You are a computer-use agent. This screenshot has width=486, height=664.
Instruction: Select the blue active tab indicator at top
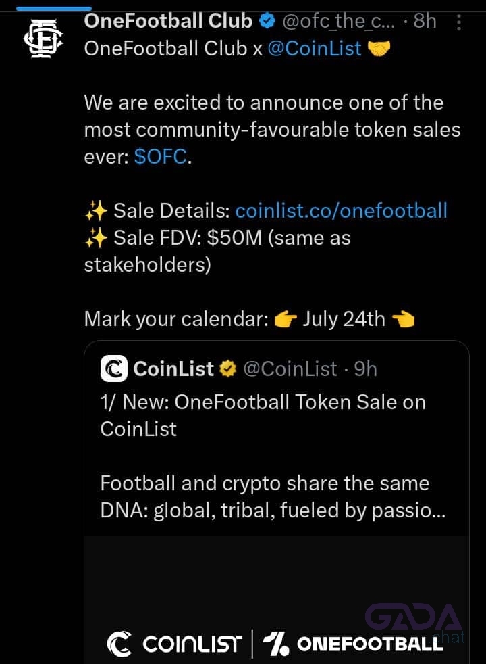pos(54,9)
